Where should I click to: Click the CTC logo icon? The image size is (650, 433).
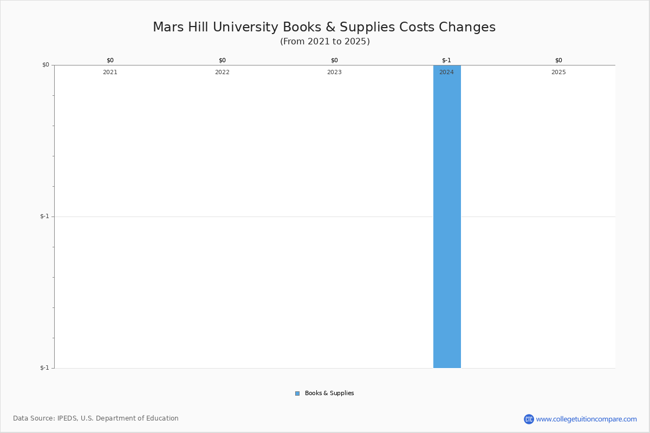tap(529, 419)
